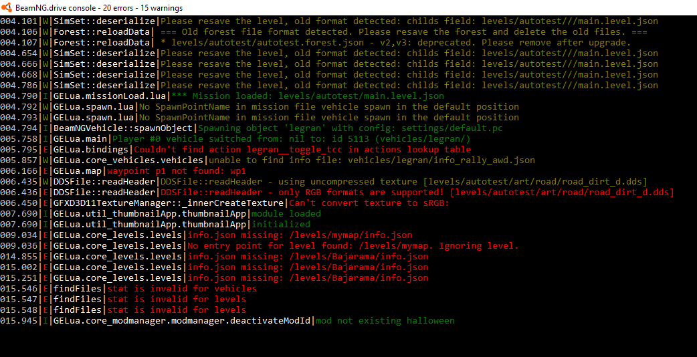Screen dimensions: 697x357
Task: Select the SimSet::deserialize warning at 004.786
Action: [x=329, y=86]
